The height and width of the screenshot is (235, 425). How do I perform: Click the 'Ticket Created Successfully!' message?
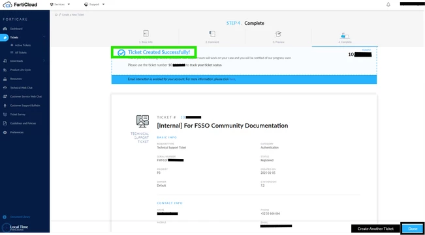pos(159,52)
